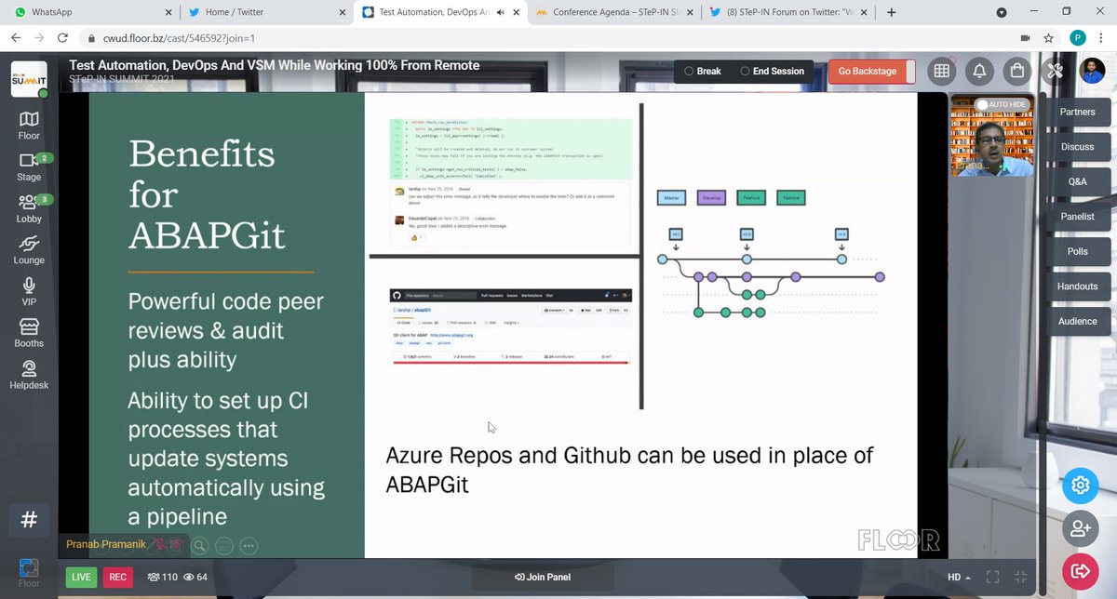Click the slides icon beside the magnifier
Screen dimensions: 1117x599
(x=223, y=546)
